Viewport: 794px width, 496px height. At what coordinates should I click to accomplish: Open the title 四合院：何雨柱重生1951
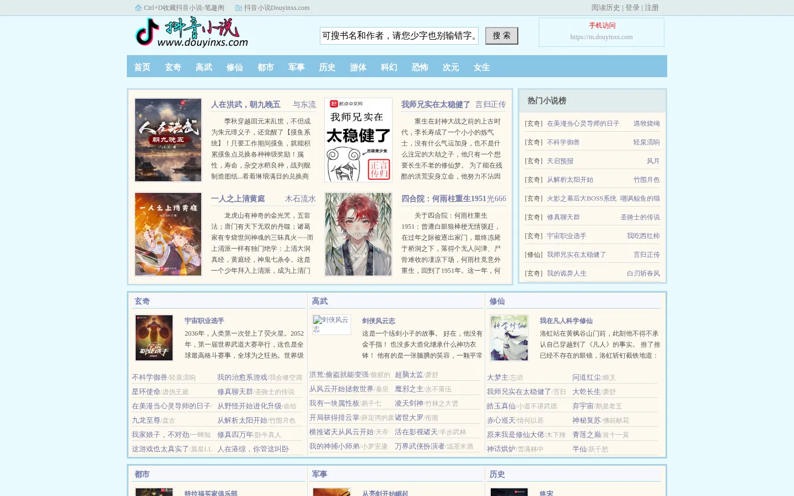[x=444, y=198]
